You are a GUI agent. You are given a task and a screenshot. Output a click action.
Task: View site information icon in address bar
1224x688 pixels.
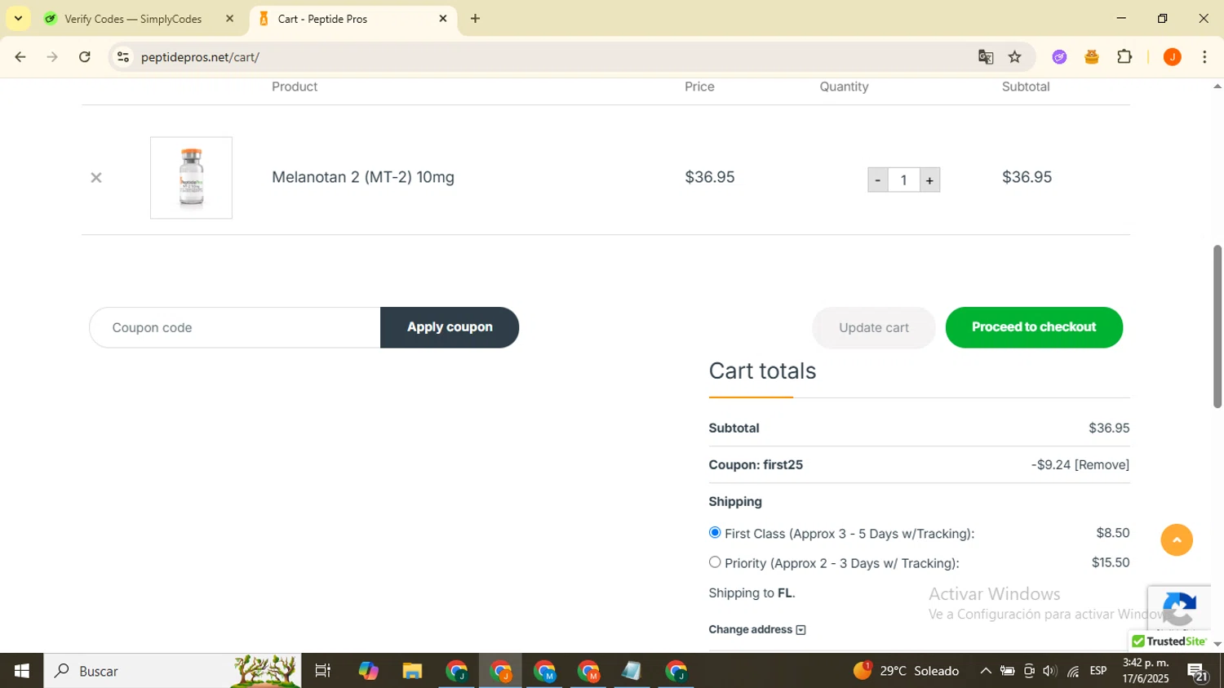[122, 57]
